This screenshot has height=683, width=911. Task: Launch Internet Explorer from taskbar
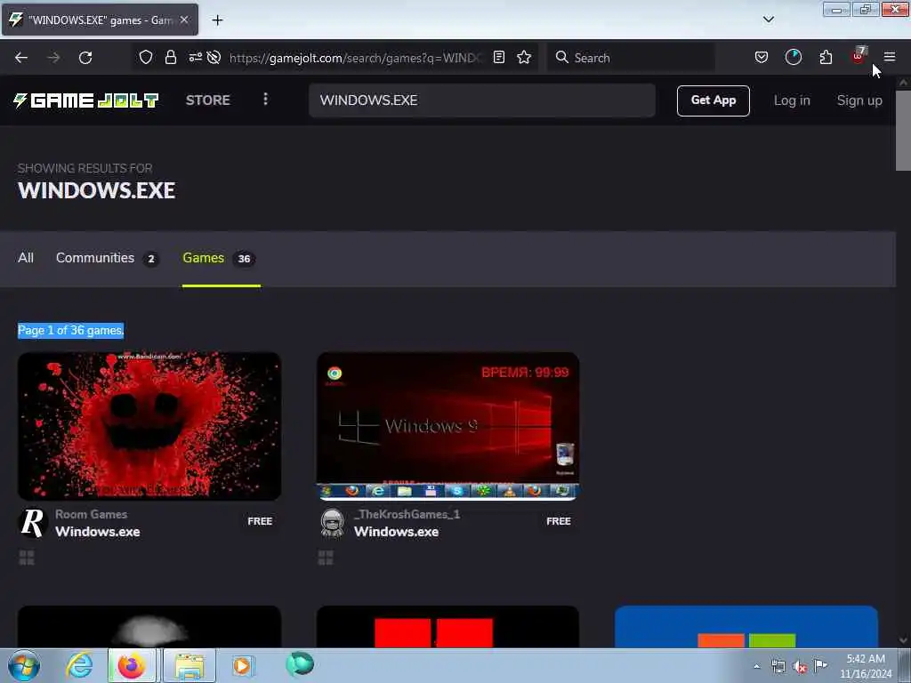(x=79, y=665)
